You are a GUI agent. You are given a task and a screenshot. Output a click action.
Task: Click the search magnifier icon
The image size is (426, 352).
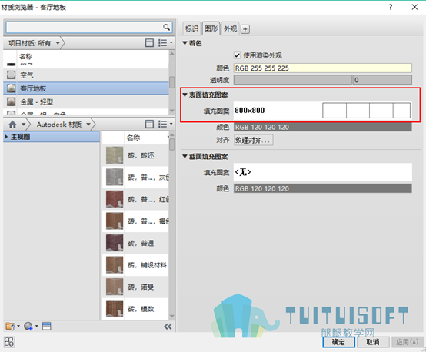tap(166, 27)
